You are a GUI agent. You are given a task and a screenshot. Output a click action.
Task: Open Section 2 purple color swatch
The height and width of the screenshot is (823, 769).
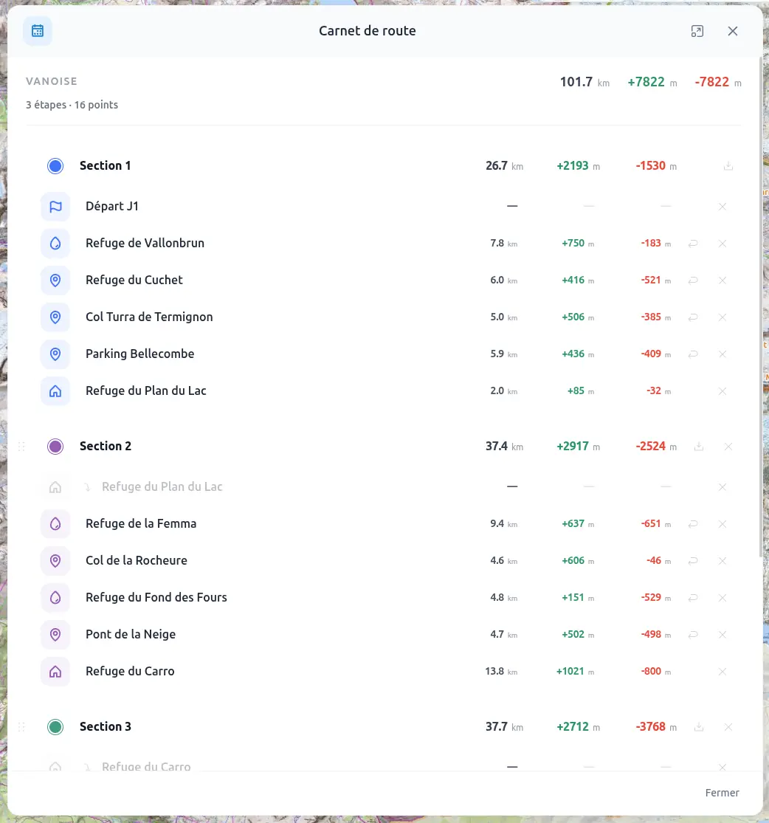click(x=55, y=447)
